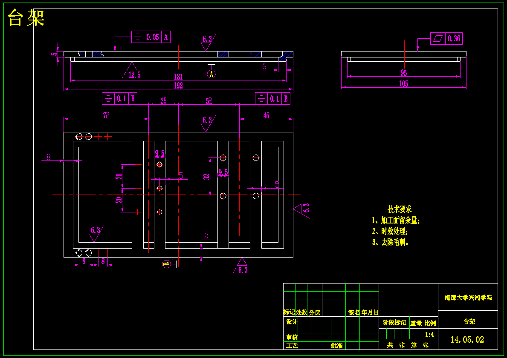Screen dimensions: 507x358
Task: Click the 重量 column label
Action: 417,323
